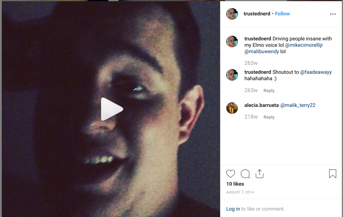Open the August 7, 2014 timestamp
The height and width of the screenshot is (217, 343).
(x=240, y=192)
